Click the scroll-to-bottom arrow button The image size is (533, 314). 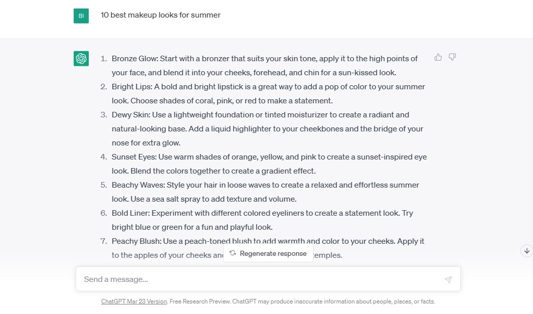point(526,250)
